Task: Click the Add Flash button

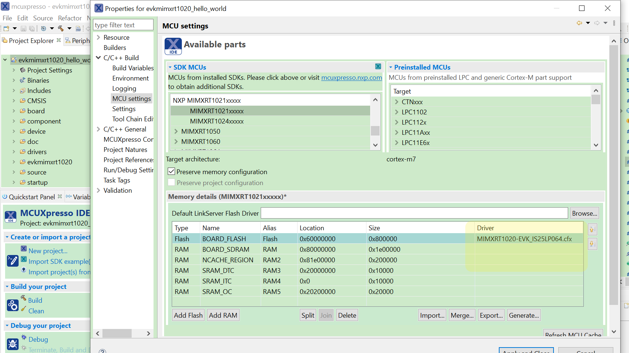Action: pyautogui.click(x=188, y=315)
